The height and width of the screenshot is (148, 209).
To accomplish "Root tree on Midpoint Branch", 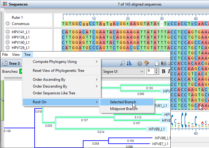I will click(127, 109).
